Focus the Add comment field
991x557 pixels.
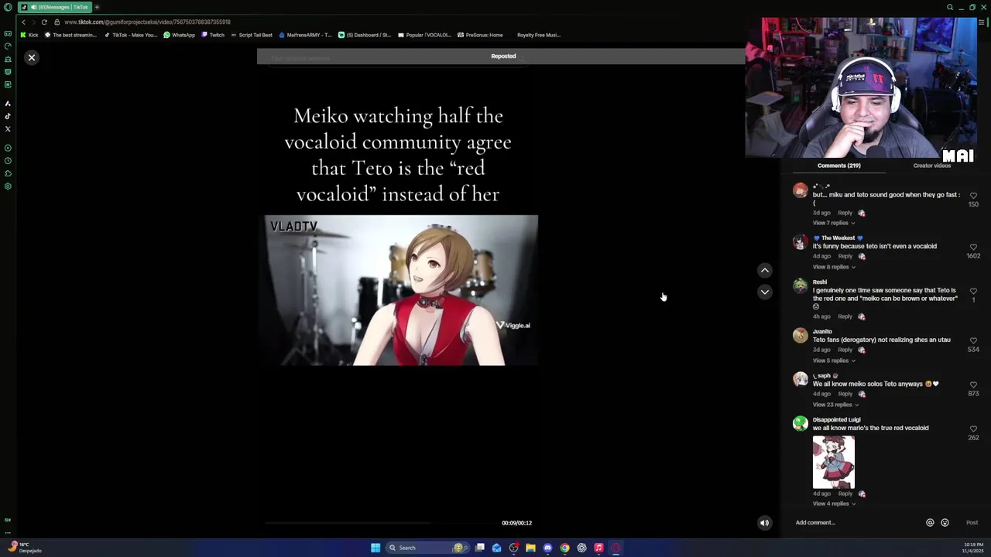[x=856, y=523]
